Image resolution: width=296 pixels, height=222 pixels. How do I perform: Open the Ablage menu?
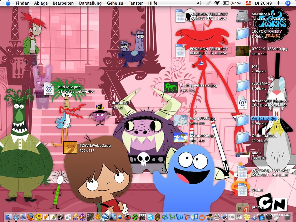click(41, 3)
